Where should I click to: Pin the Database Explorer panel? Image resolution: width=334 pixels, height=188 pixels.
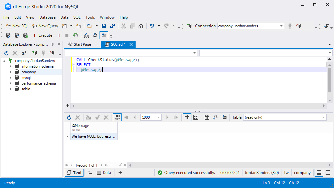(53, 44)
